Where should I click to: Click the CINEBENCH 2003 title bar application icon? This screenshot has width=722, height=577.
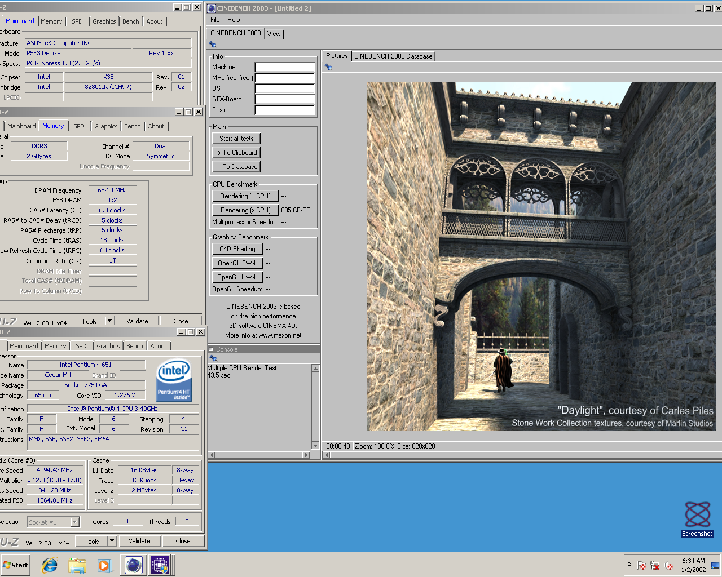[212, 8]
